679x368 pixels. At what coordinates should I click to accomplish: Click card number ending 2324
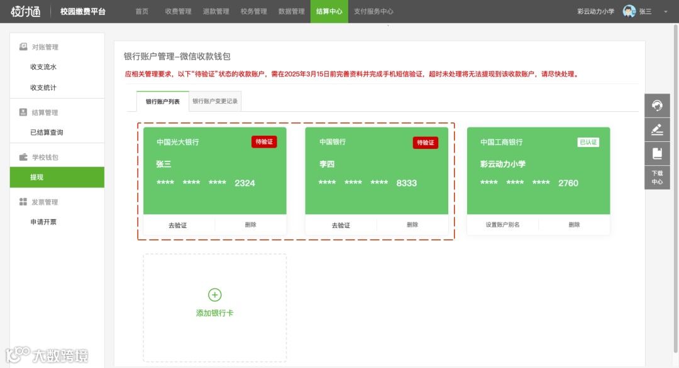pos(206,183)
